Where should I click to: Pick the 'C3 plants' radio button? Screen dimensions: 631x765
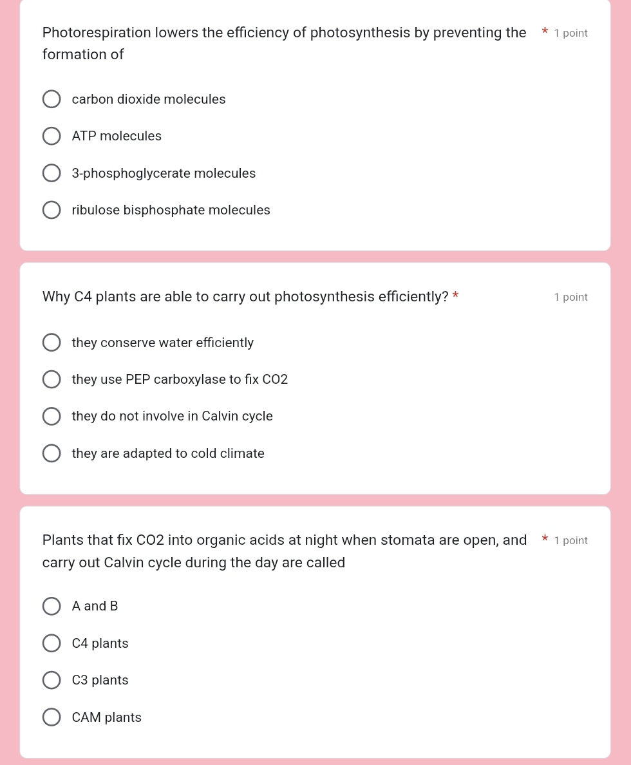pos(52,681)
